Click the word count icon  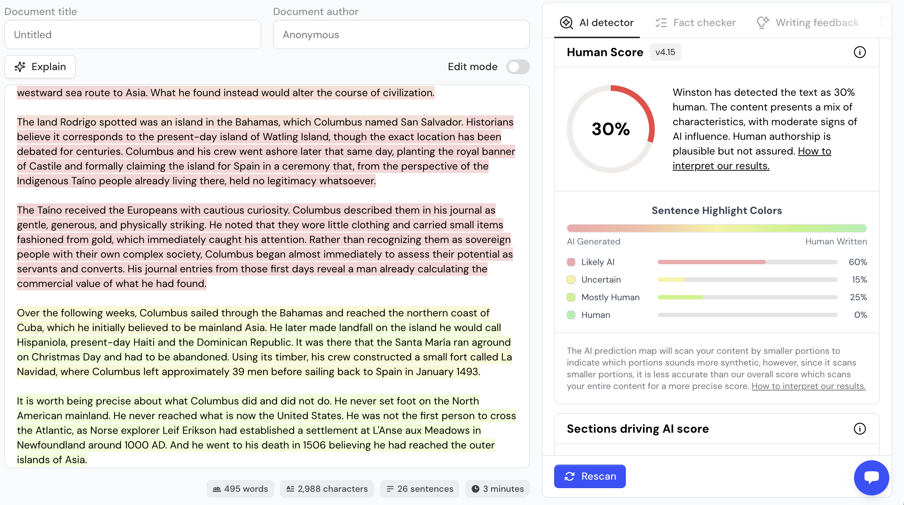click(217, 489)
